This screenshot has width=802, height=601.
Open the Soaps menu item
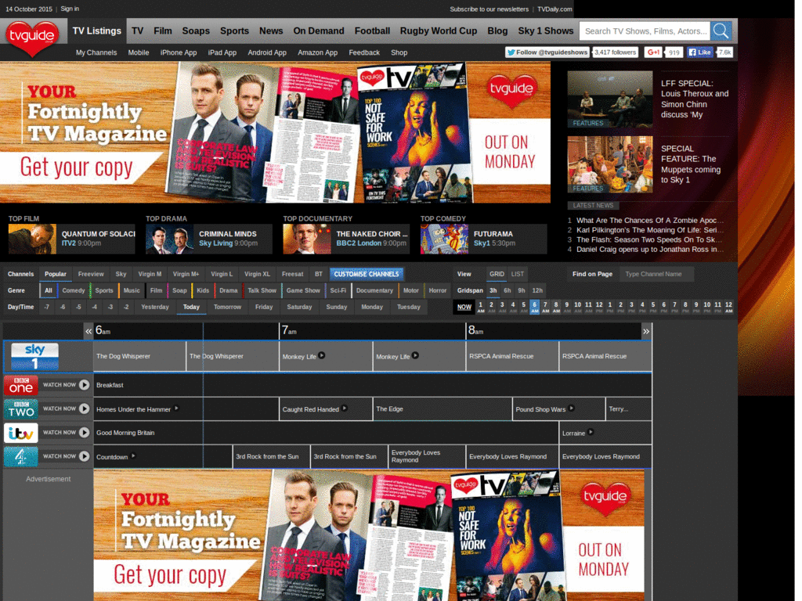click(196, 31)
